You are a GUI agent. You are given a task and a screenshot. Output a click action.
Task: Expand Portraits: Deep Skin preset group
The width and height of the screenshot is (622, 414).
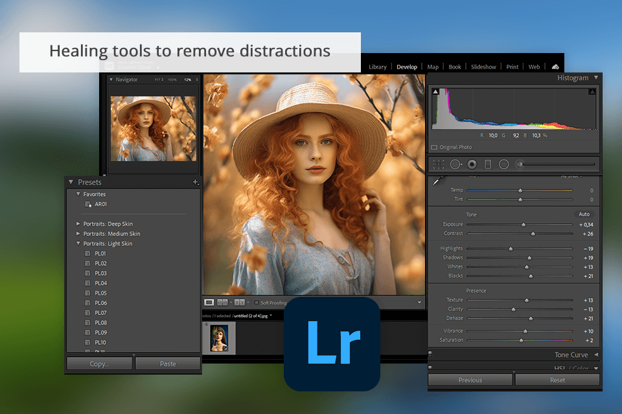click(x=78, y=224)
